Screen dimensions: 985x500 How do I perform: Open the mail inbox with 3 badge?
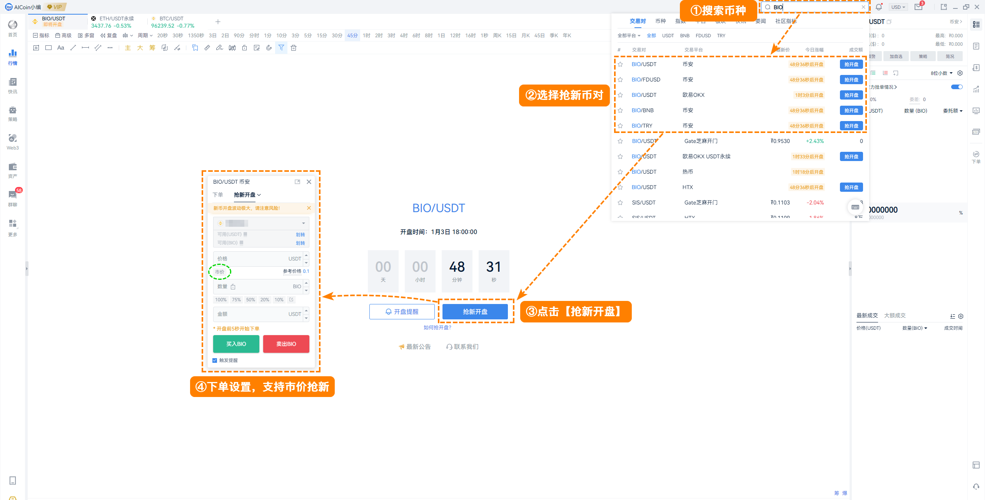919,6
